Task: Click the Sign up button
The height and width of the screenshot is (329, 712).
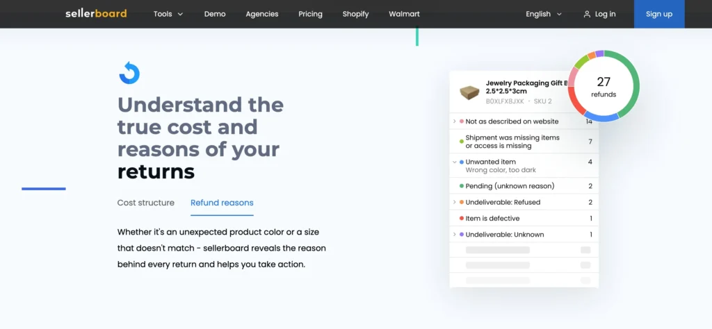Action: (x=658, y=14)
